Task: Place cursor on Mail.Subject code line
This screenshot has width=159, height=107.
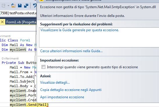Action: 22,81
